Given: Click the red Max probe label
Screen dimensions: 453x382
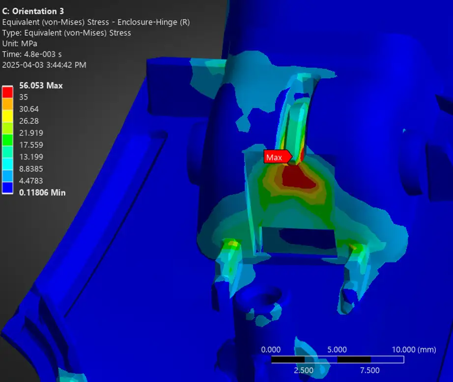Looking at the screenshot, I should [278, 157].
